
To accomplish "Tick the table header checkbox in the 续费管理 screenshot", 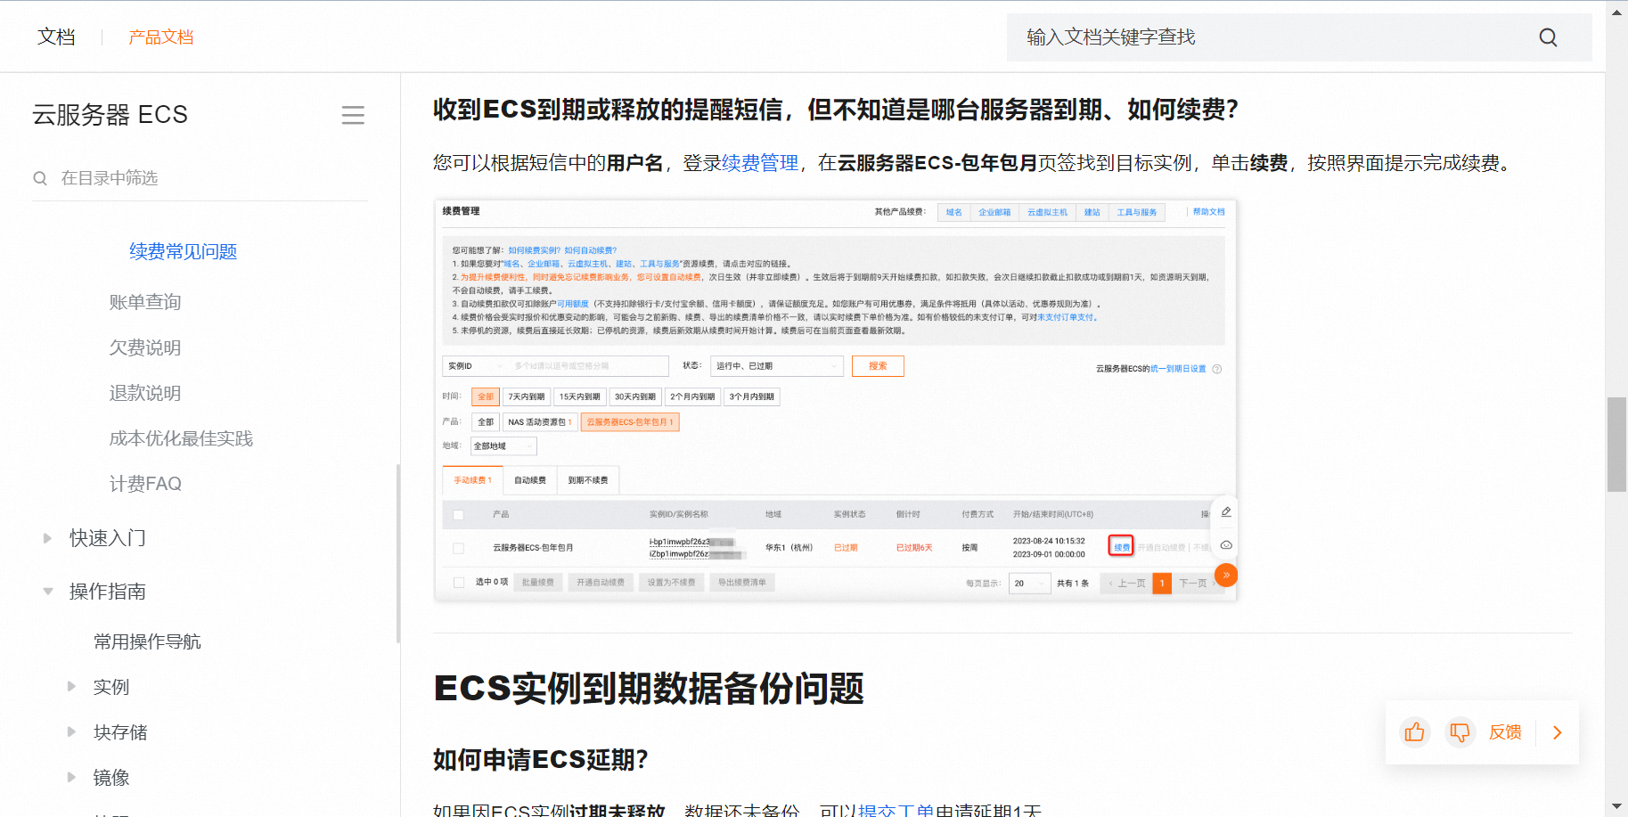I will point(459,515).
